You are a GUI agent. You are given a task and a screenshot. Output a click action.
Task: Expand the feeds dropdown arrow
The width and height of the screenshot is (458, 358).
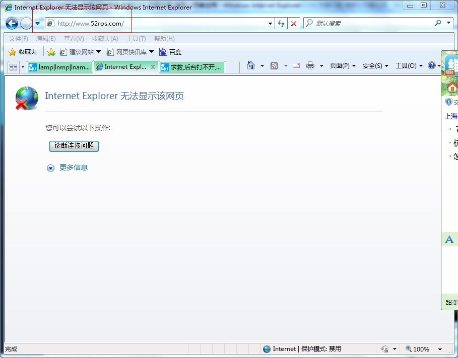point(286,66)
